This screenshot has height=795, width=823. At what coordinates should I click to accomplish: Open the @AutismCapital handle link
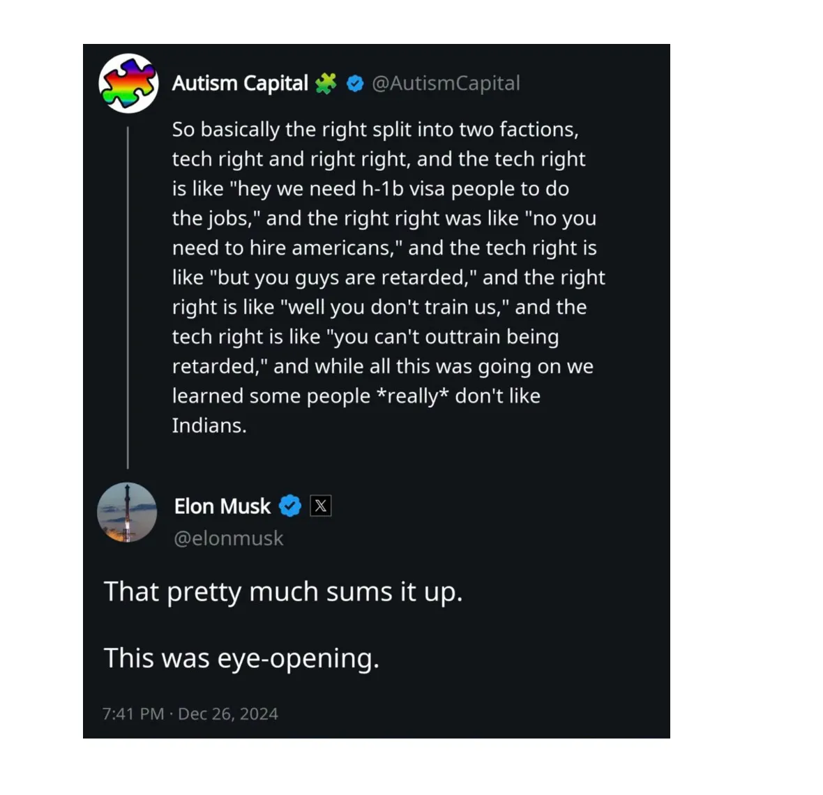446,84
